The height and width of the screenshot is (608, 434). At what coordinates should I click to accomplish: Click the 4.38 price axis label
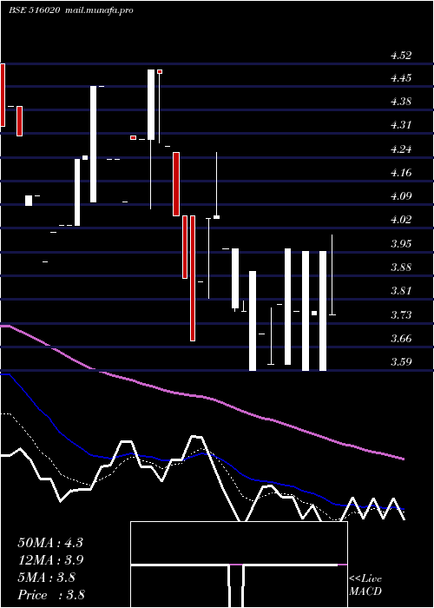[401, 102]
